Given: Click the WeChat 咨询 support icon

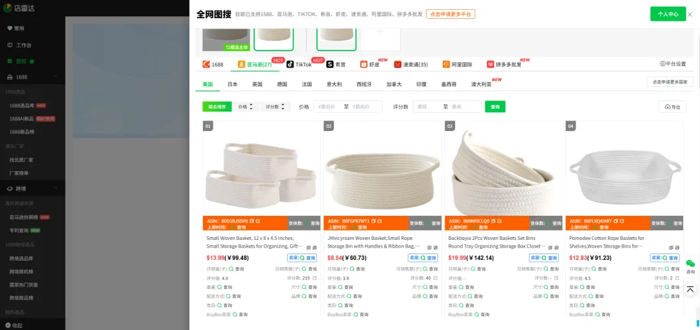Looking at the screenshot, I should point(691,266).
